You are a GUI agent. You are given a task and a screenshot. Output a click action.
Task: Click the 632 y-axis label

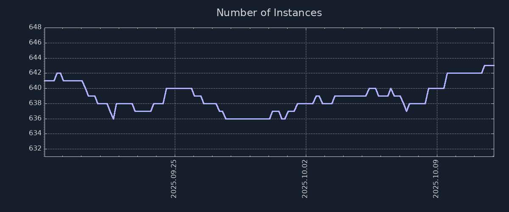35,148
